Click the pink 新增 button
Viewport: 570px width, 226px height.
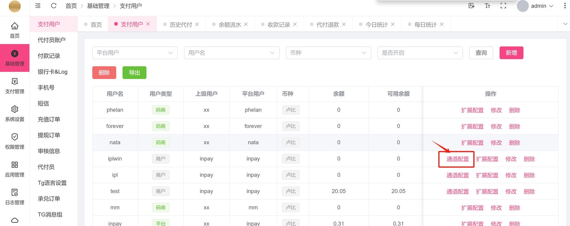[511, 53]
